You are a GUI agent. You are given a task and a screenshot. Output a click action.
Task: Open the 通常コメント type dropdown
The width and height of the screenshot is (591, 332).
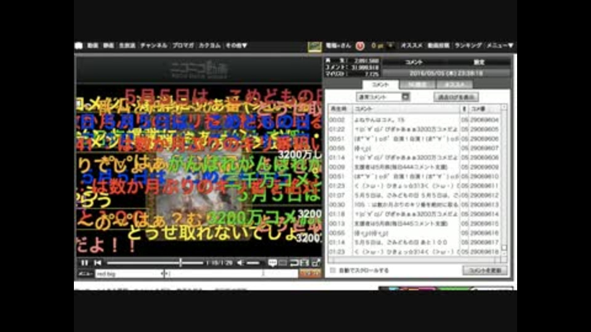coord(382,97)
